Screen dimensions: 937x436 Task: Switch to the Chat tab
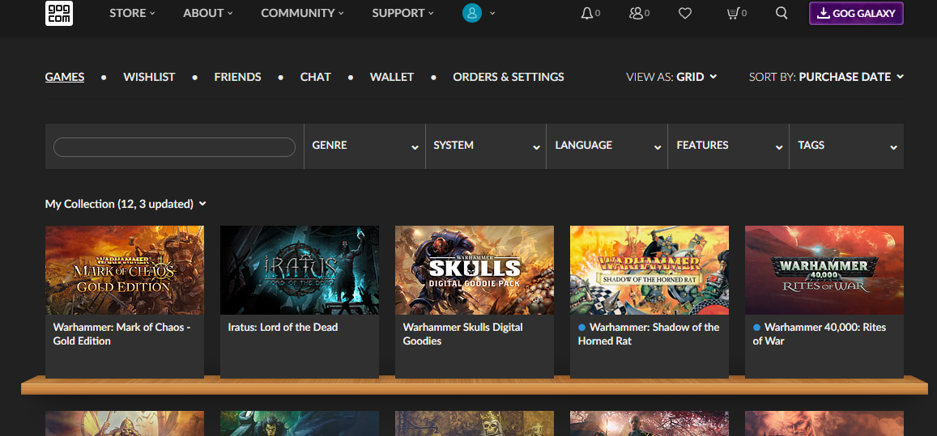click(316, 77)
